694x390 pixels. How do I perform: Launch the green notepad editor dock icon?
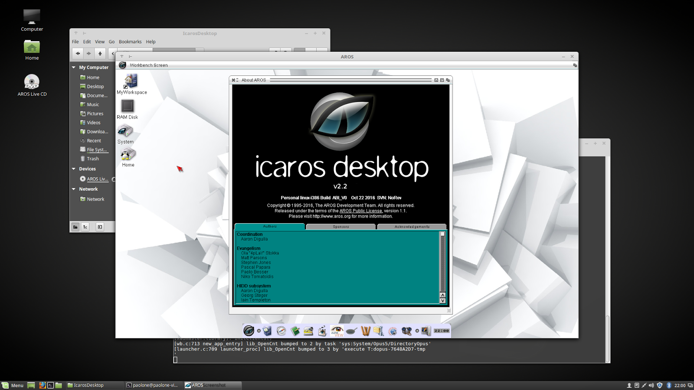(295, 331)
